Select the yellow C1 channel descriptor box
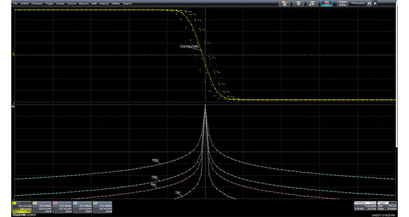Viewport: 409px width, 217px height. (20, 206)
